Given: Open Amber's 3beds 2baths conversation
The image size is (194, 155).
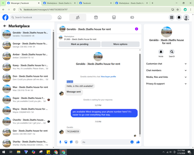Looking at the screenshot, I should 26,56.
